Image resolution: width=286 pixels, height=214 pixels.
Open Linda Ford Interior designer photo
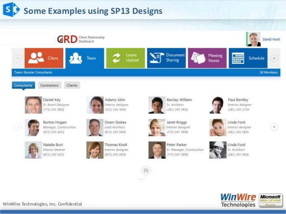coord(218,128)
